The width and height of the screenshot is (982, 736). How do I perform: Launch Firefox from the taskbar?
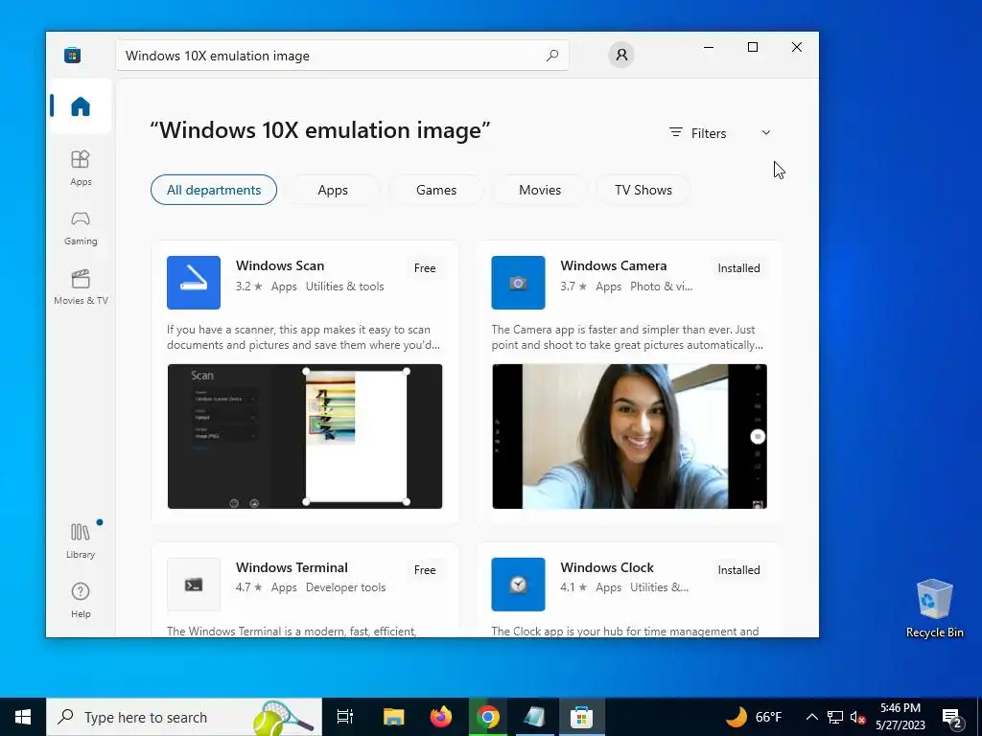(441, 717)
